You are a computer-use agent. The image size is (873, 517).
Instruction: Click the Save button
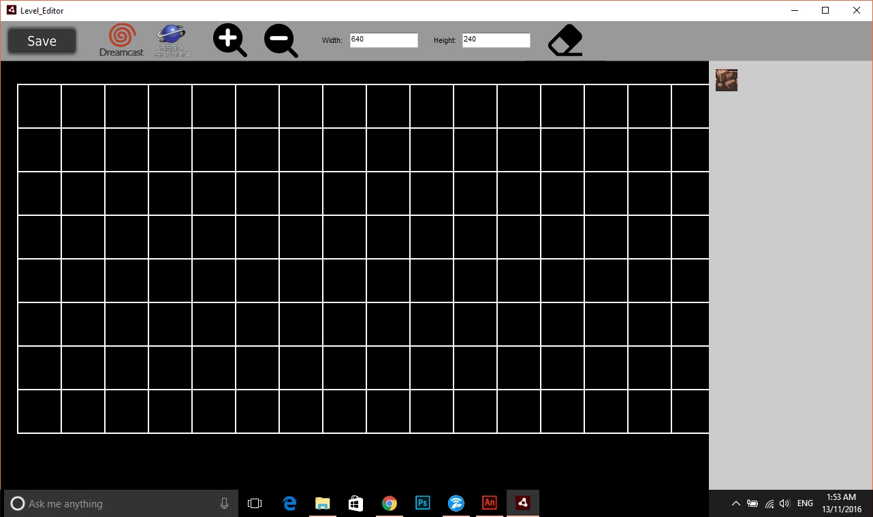(x=42, y=41)
